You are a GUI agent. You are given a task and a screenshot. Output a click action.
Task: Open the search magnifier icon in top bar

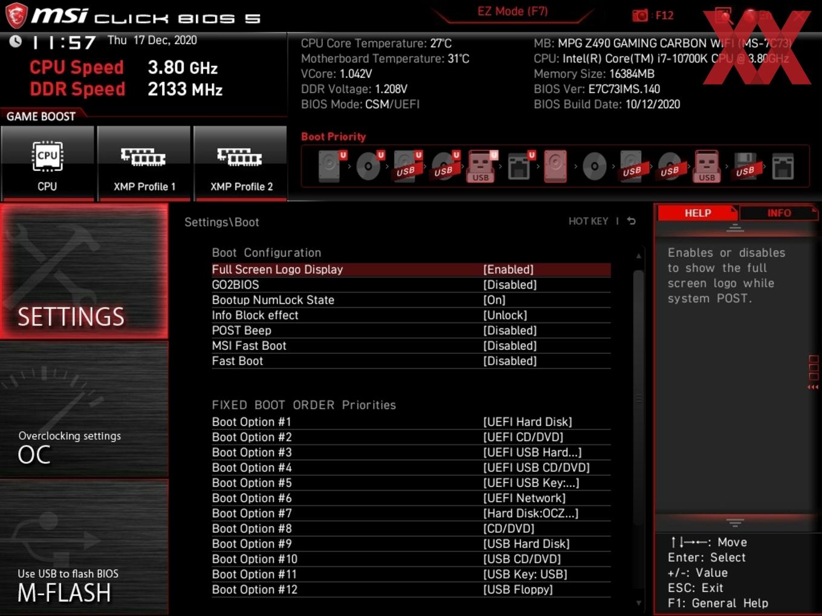click(x=723, y=16)
